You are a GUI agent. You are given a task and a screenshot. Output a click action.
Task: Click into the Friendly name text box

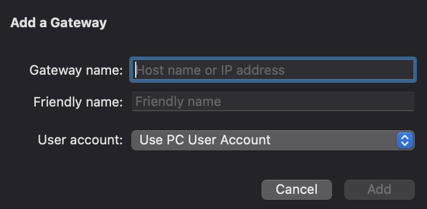pyautogui.click(x=273, y=101)
